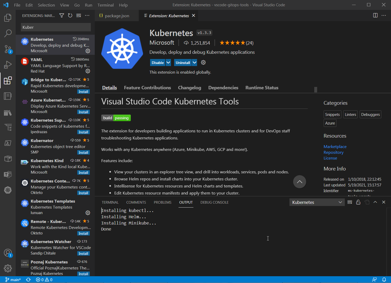This screenshot has height=283, width=391.
Task: Switch to the Dependencies tab
Action: (x=223, y=87)
